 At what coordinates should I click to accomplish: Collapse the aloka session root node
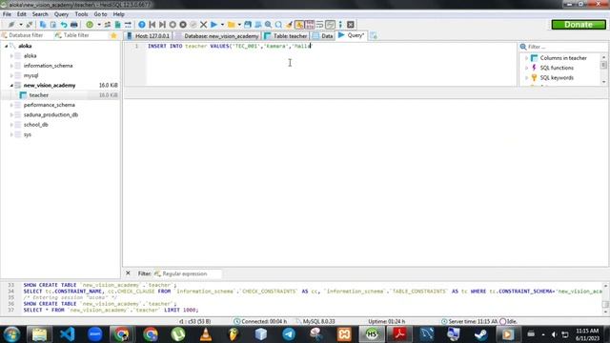[x=6, y=46]
